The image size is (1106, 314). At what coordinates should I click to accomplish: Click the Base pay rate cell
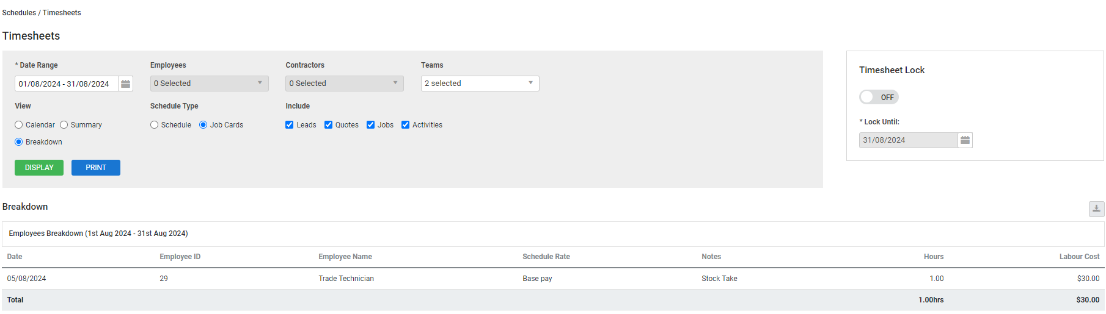tap(537, 279)
